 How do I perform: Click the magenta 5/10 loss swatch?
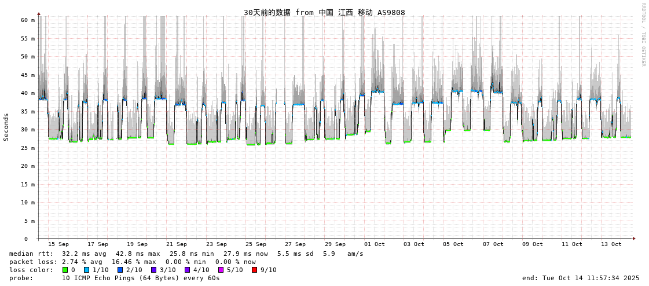pyautogui.click(x=221, y=270)
